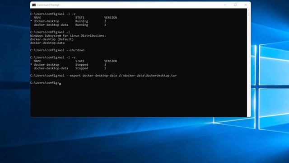Image resolution: width=289 pixels, height=163 pixels.
Task: Click the first STATE column header
Action: pos(79,18)
